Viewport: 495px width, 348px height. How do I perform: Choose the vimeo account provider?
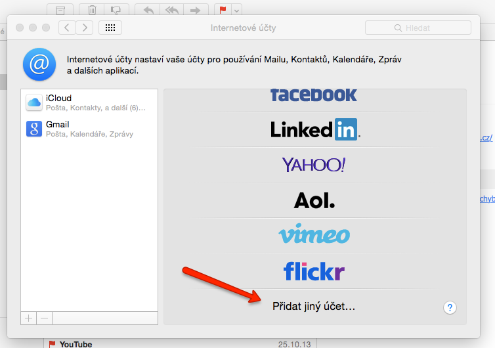coord(314,234)
